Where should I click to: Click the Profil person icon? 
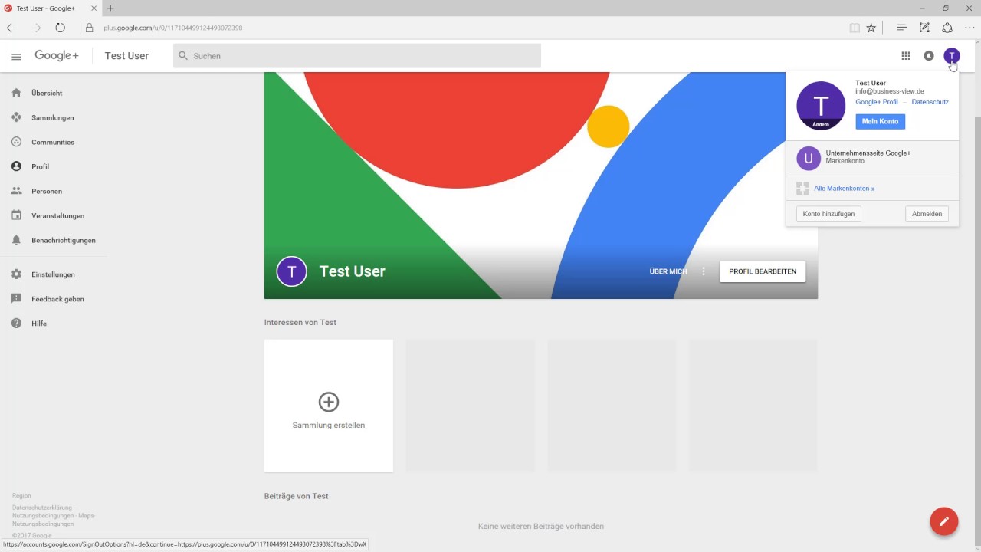point(16,166)
